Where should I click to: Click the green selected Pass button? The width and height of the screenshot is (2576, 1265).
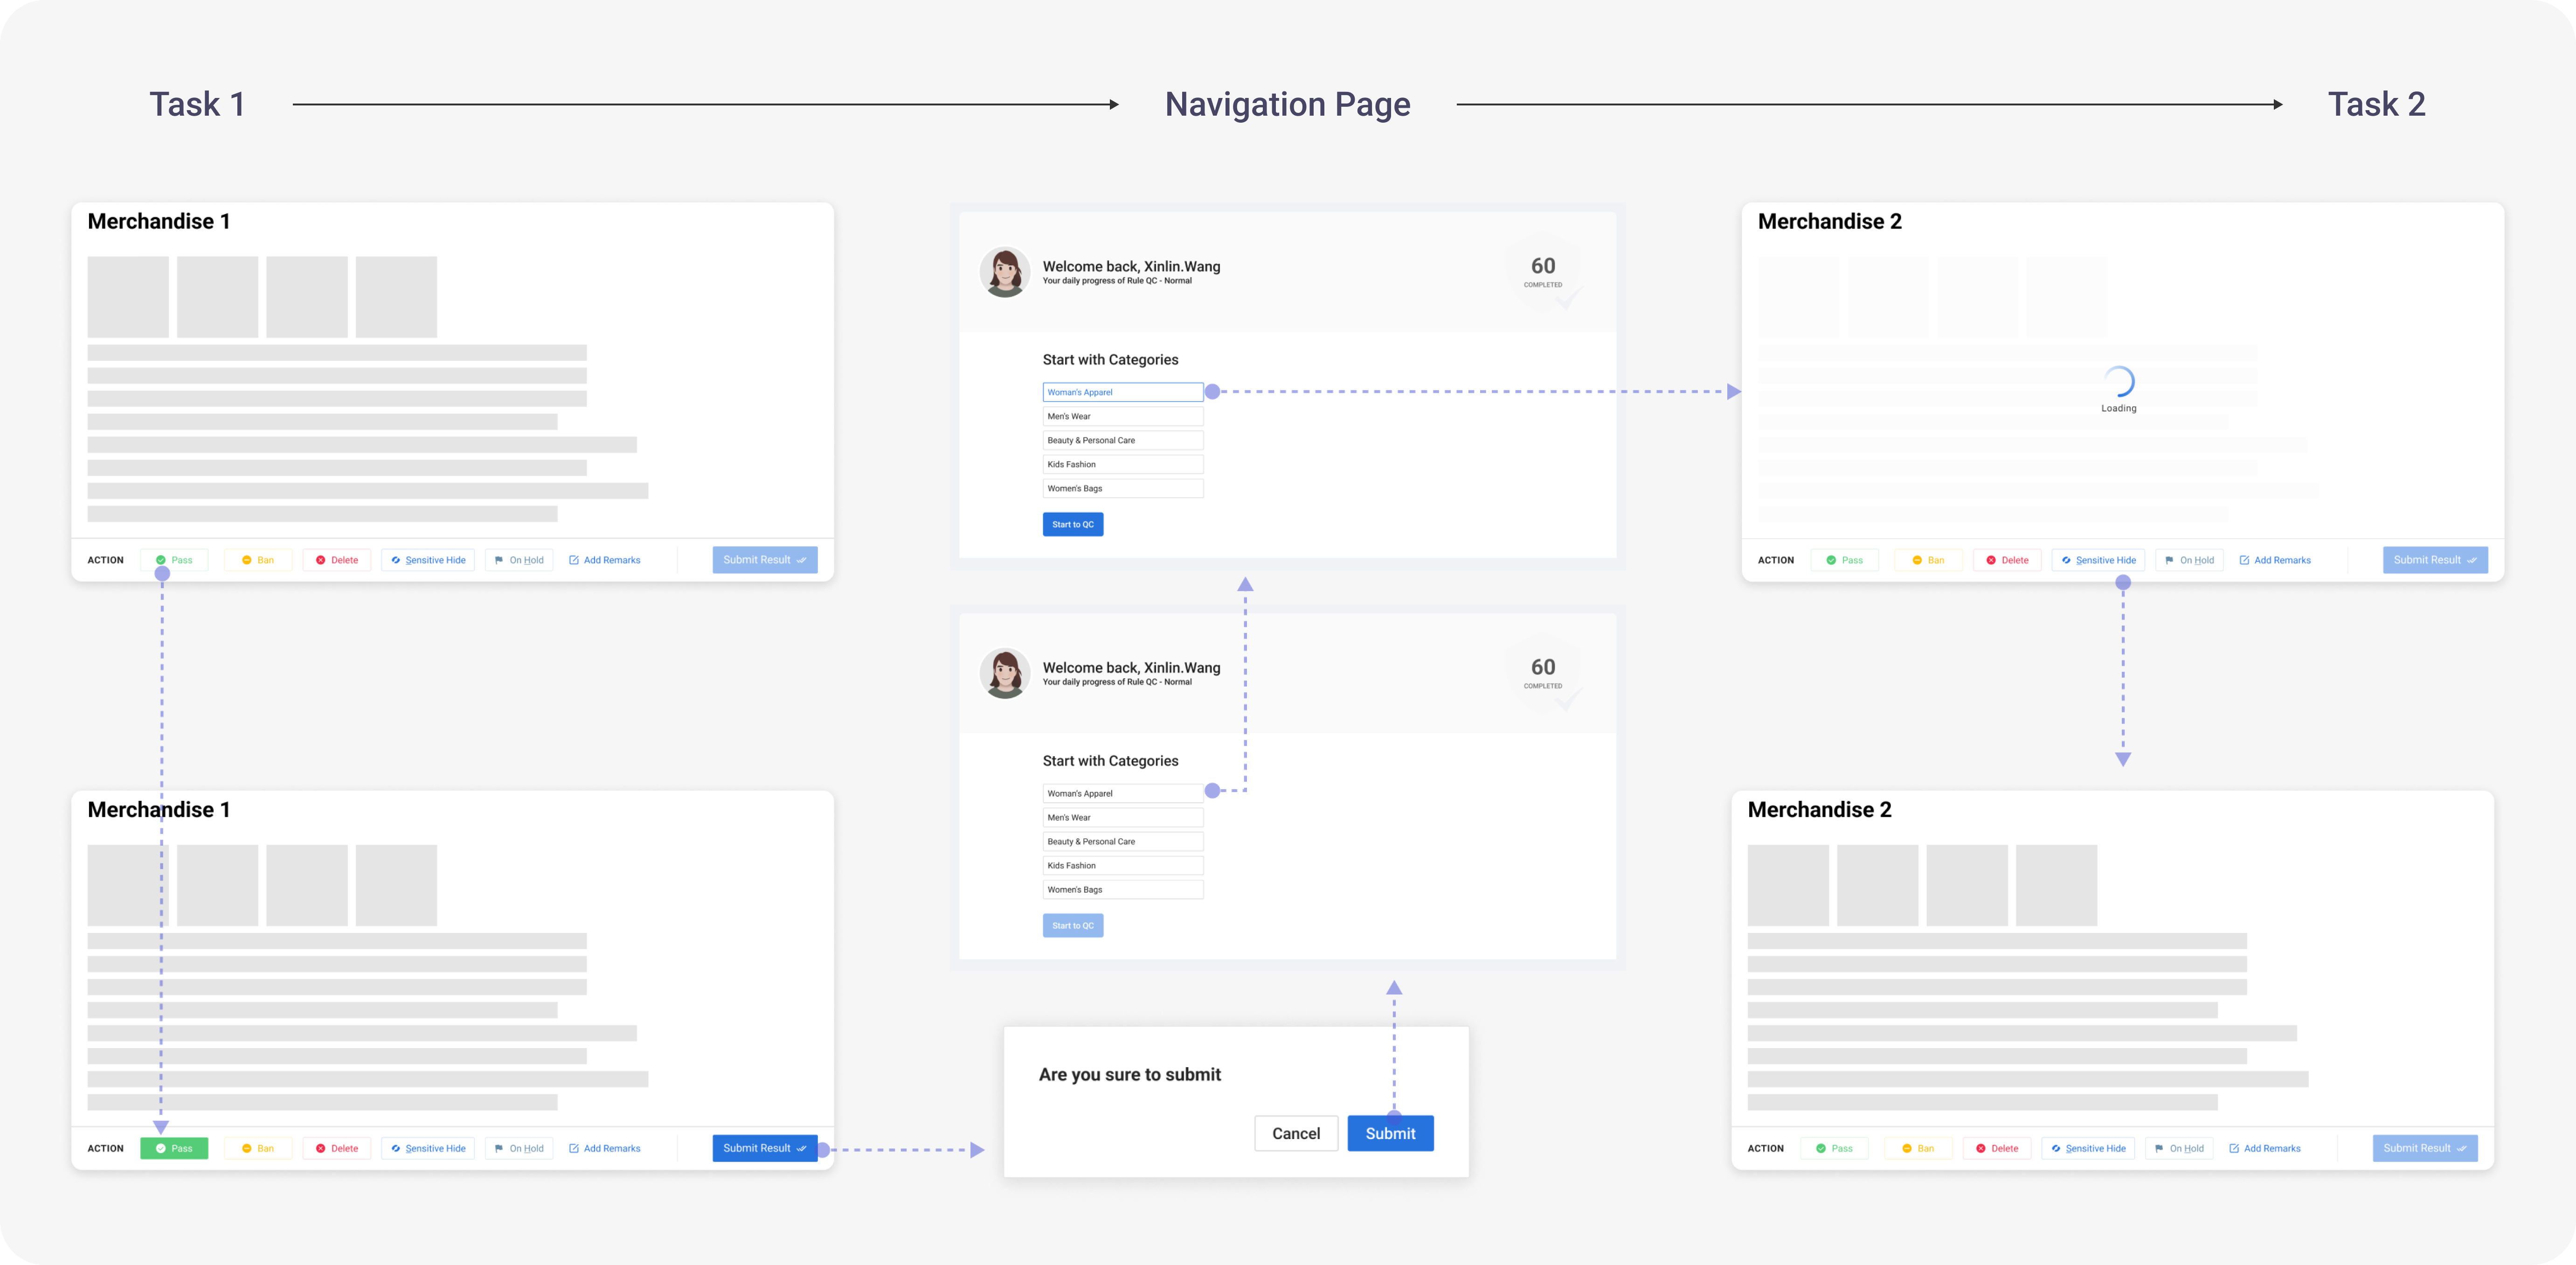174,1148
